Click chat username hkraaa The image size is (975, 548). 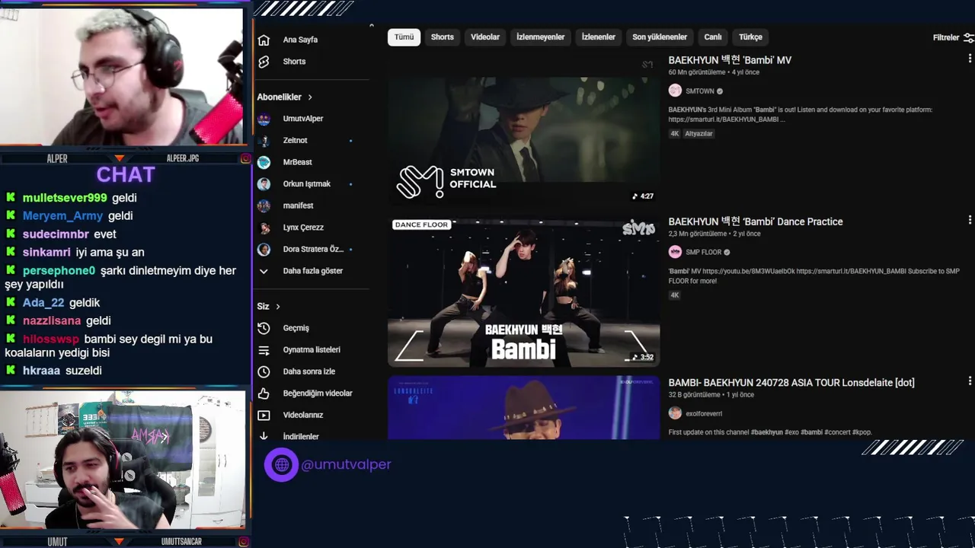tap(41, 371)
